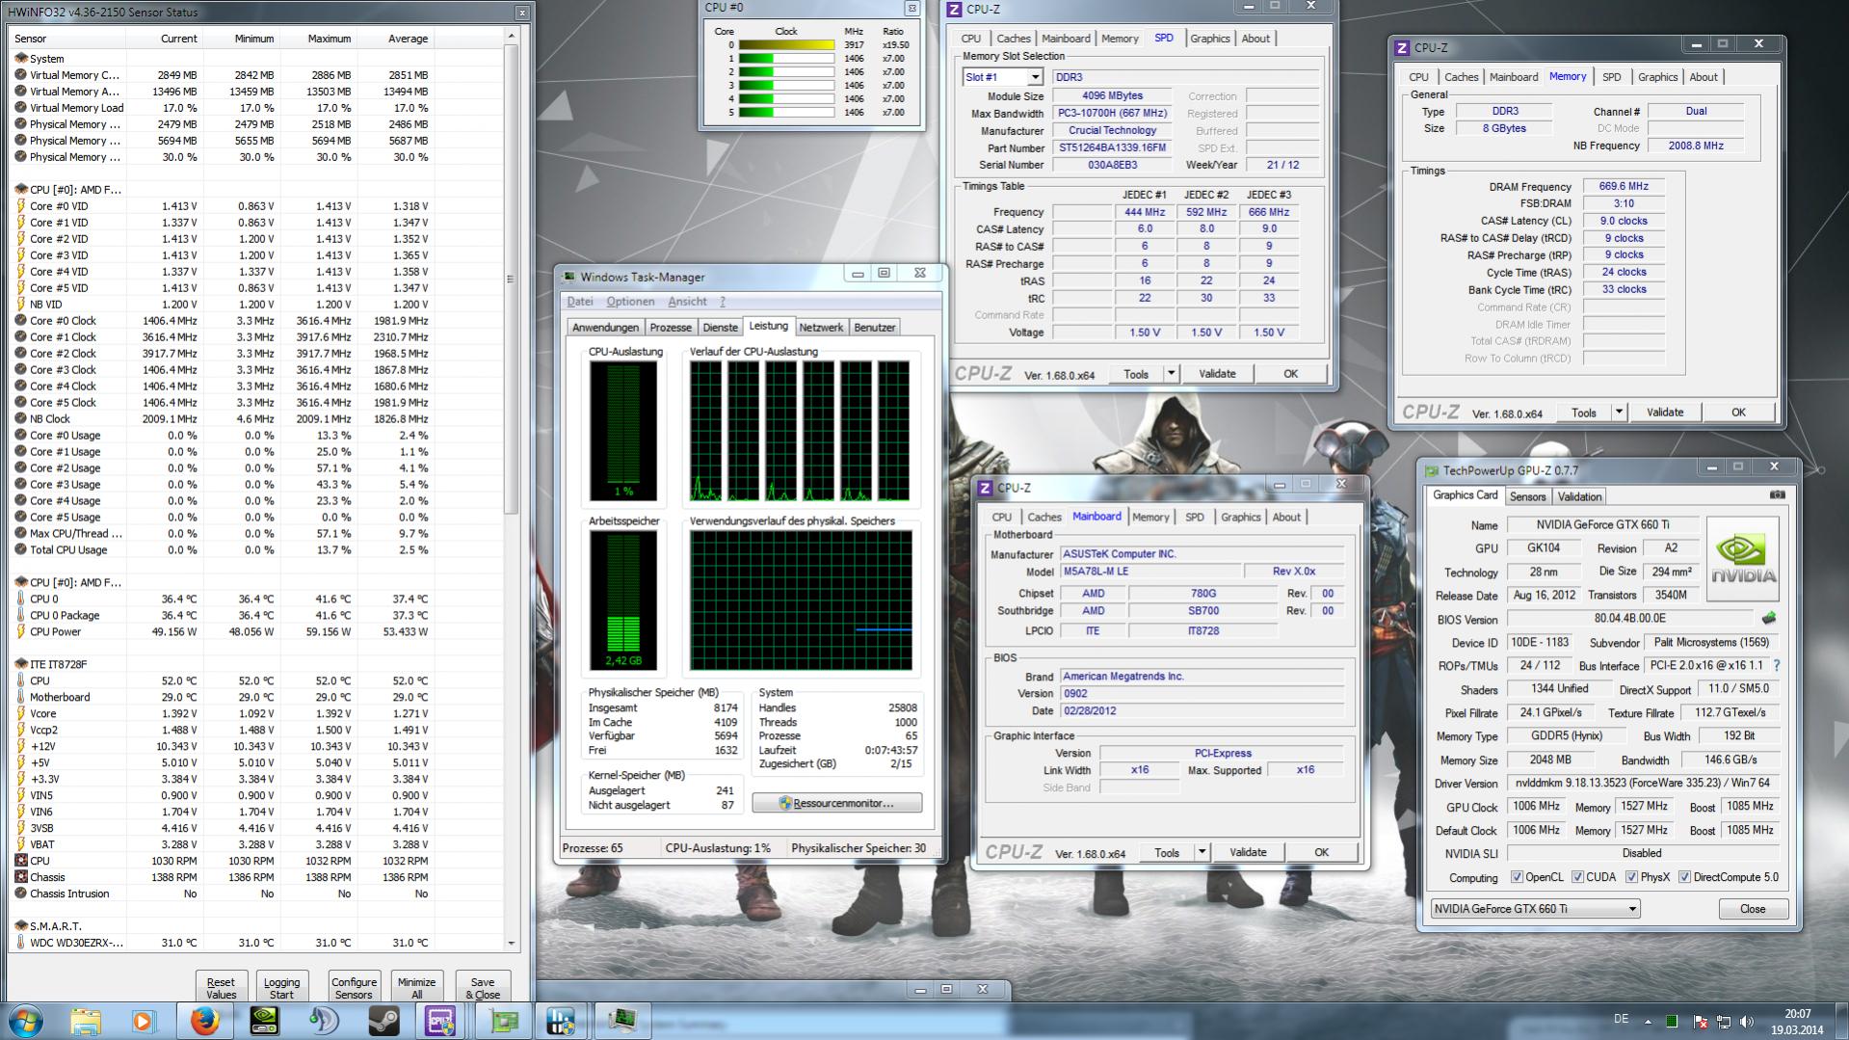Click the Bus Interface question mark icon
This screenshot has width=1849, height=1040.
tap(1777, 665)
